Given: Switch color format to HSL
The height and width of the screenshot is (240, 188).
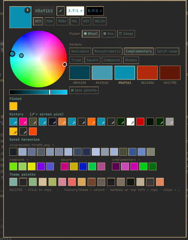Looking at the screenshot, I should click(75, 21).
